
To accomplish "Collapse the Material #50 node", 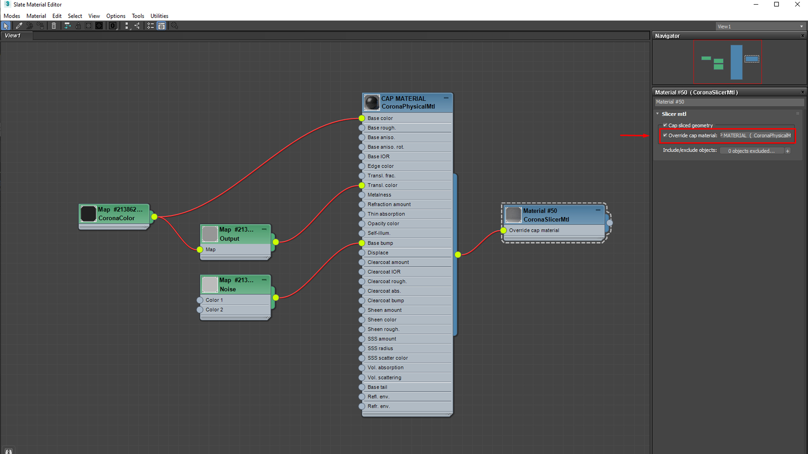I will (598, 210).
